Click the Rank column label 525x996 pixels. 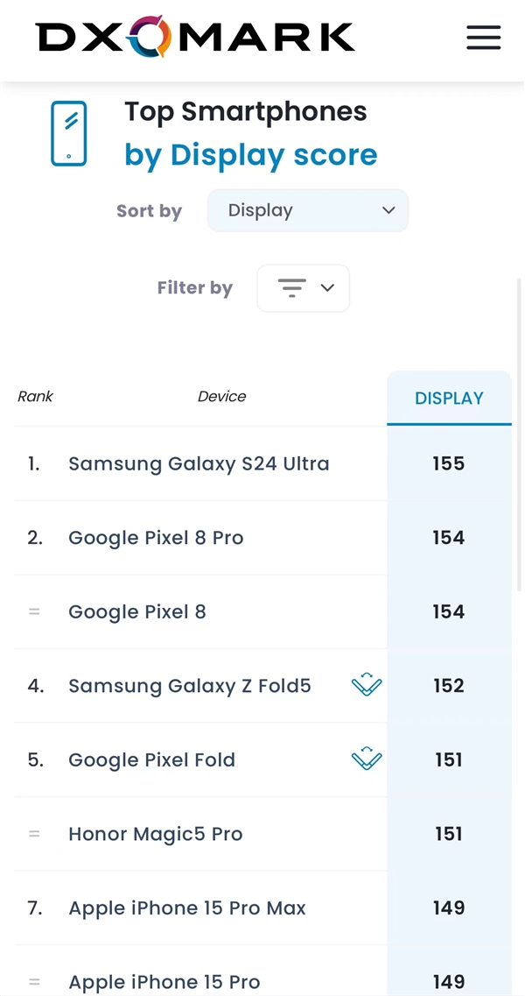click(x=35, y=396)
